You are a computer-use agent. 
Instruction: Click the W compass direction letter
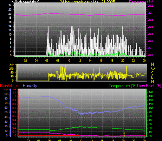[x=153, y=69]
